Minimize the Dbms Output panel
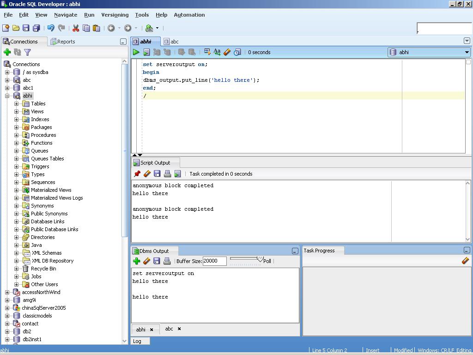This screenshot has width=473, height=355. point(295,251)
